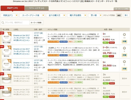Viewport: 131px width, 100px height.
Task: Open the オークション (40) tab
Action: point(122,9)
